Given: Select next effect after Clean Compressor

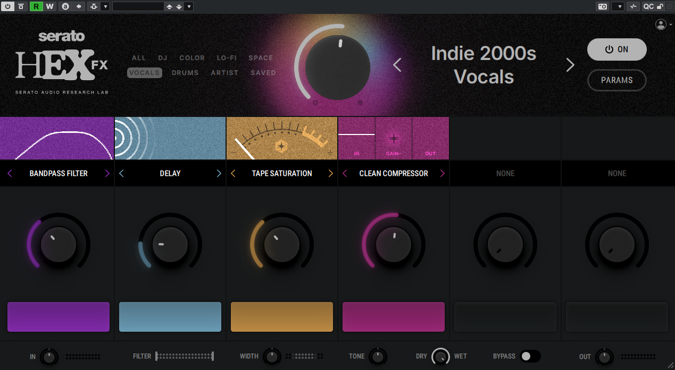Looking at the screenshot, I should (443, 173).
